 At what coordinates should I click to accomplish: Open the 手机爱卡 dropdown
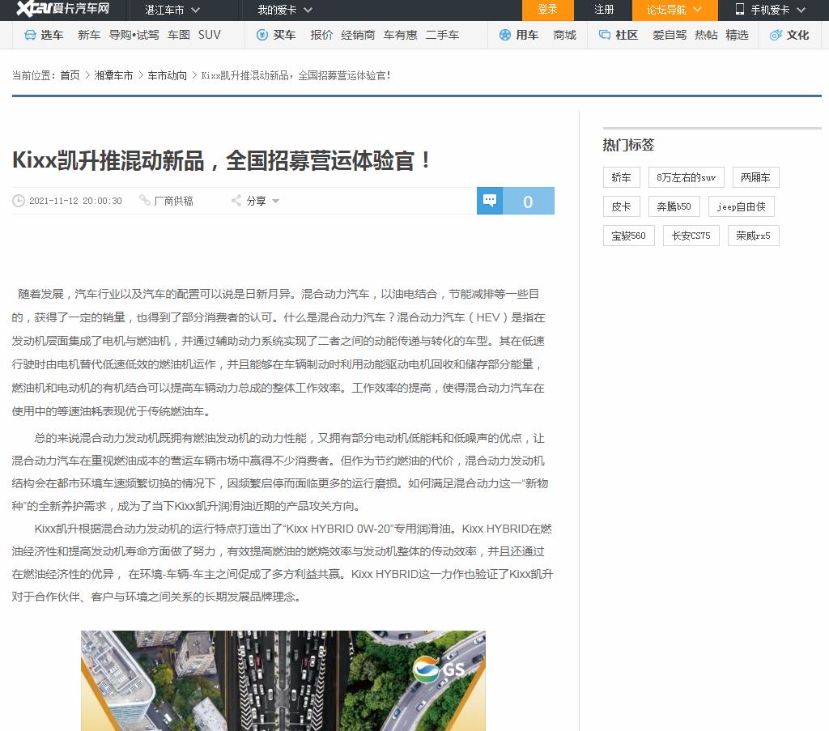click(x=771, y=10)
